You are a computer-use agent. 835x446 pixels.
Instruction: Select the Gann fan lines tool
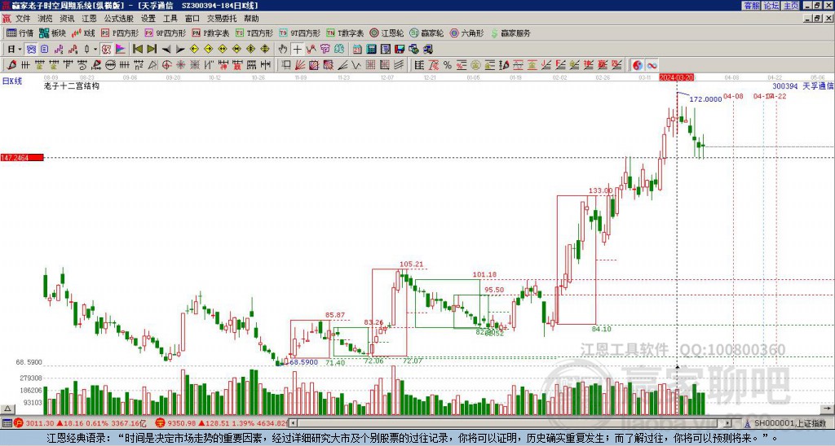(300, 65)
